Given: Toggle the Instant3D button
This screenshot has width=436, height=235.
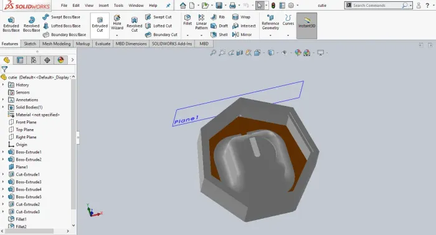Looking at the screenshot, I should [x=306, y=26].
